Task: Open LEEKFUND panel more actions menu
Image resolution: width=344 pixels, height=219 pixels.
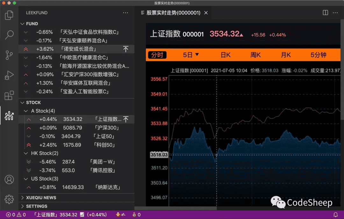Action: (125, 13)
